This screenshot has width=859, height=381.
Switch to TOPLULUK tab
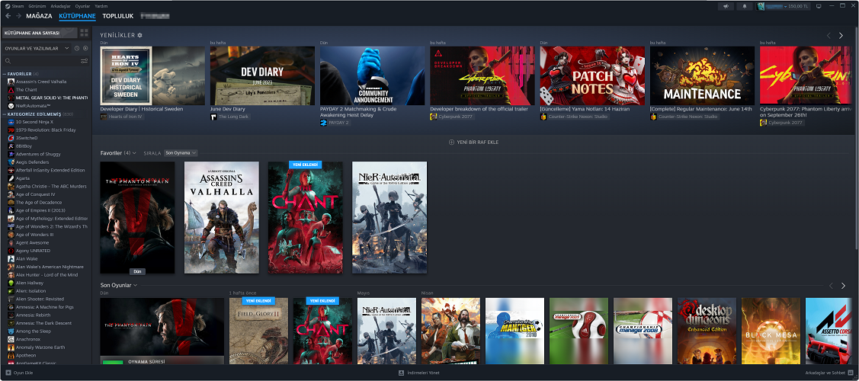click(x=118, y=17)
